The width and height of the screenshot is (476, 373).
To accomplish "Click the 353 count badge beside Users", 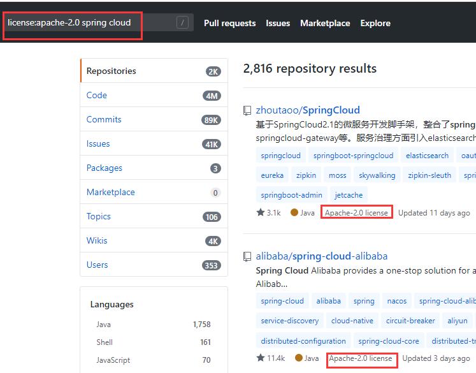I will pyautogui.click(x=212, y=265).
